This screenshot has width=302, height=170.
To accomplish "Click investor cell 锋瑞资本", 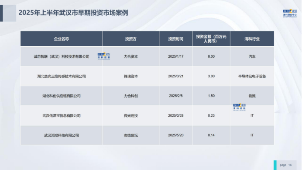I will (131, 76).
